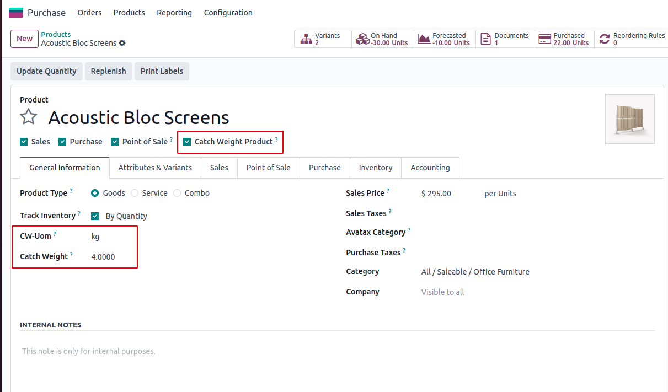
Task: Select the Service product type
Action: [135, 193]
